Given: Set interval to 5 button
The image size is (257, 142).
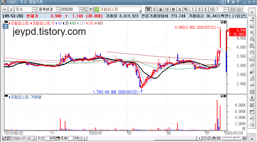Looking at the screenshot, I should [205, 10].
